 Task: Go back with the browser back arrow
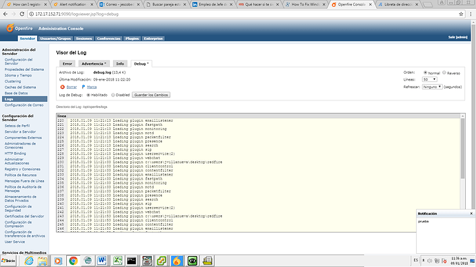pos(6,14)
